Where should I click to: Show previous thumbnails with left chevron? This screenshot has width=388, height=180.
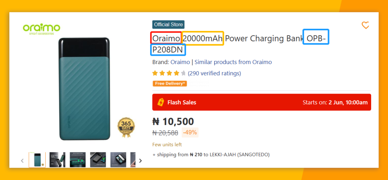tap(22, 161)
